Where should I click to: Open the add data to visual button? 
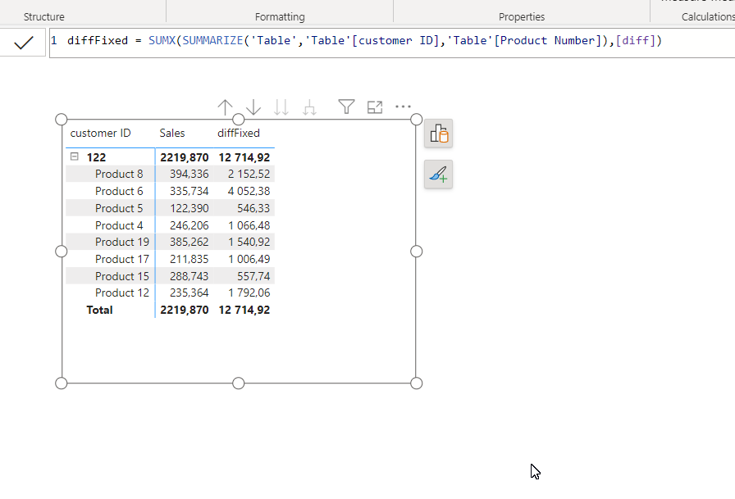point(438,134)
